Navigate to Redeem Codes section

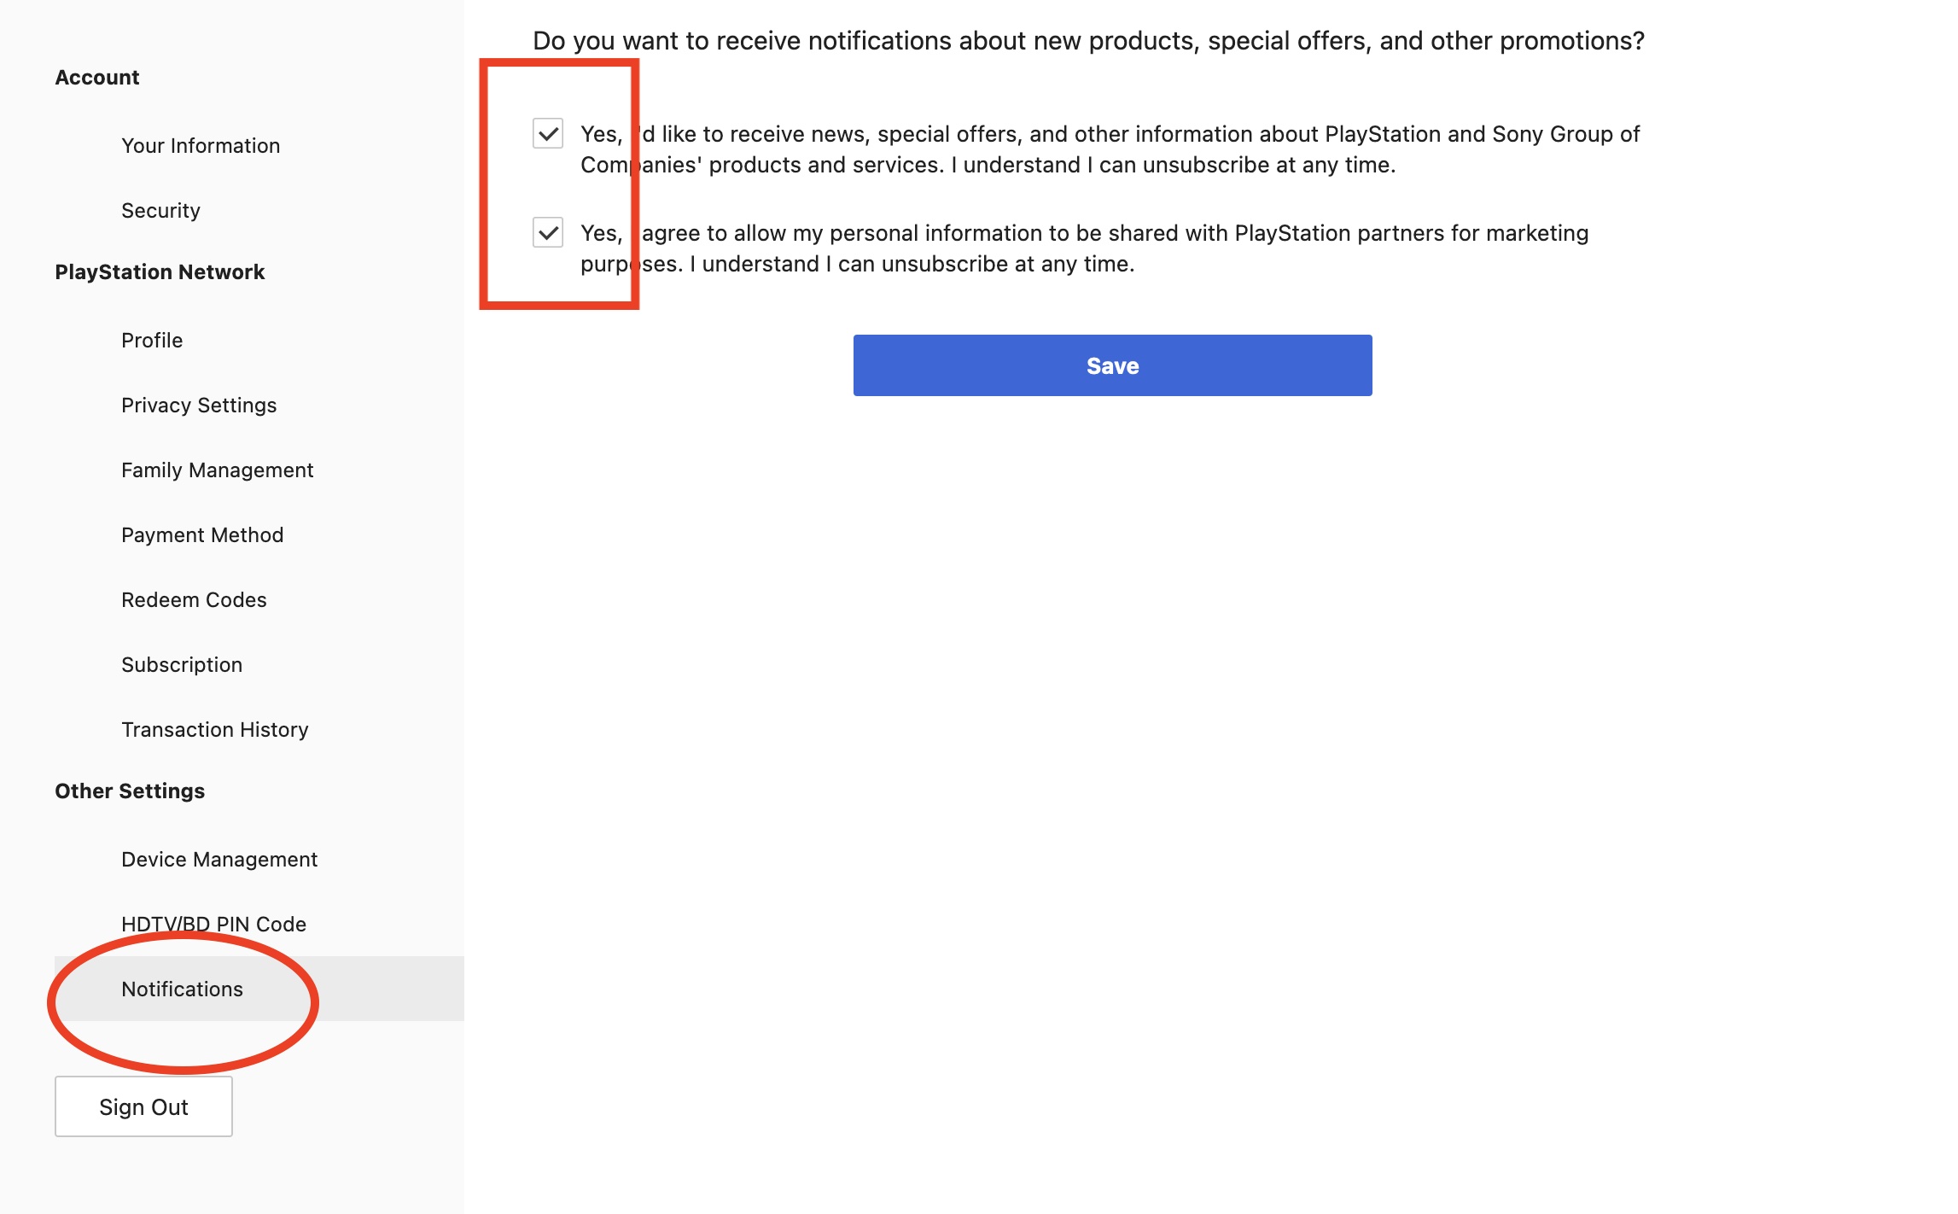(x=195, y=600)
